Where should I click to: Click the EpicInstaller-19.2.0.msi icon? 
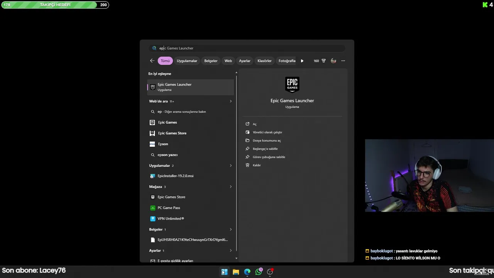tap(152, 176)
